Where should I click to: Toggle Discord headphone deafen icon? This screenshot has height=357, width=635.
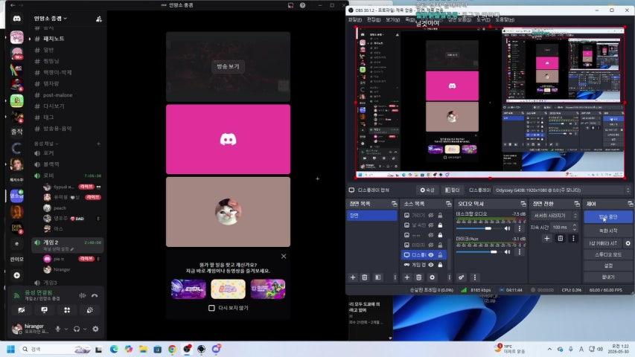click(77, 329)
